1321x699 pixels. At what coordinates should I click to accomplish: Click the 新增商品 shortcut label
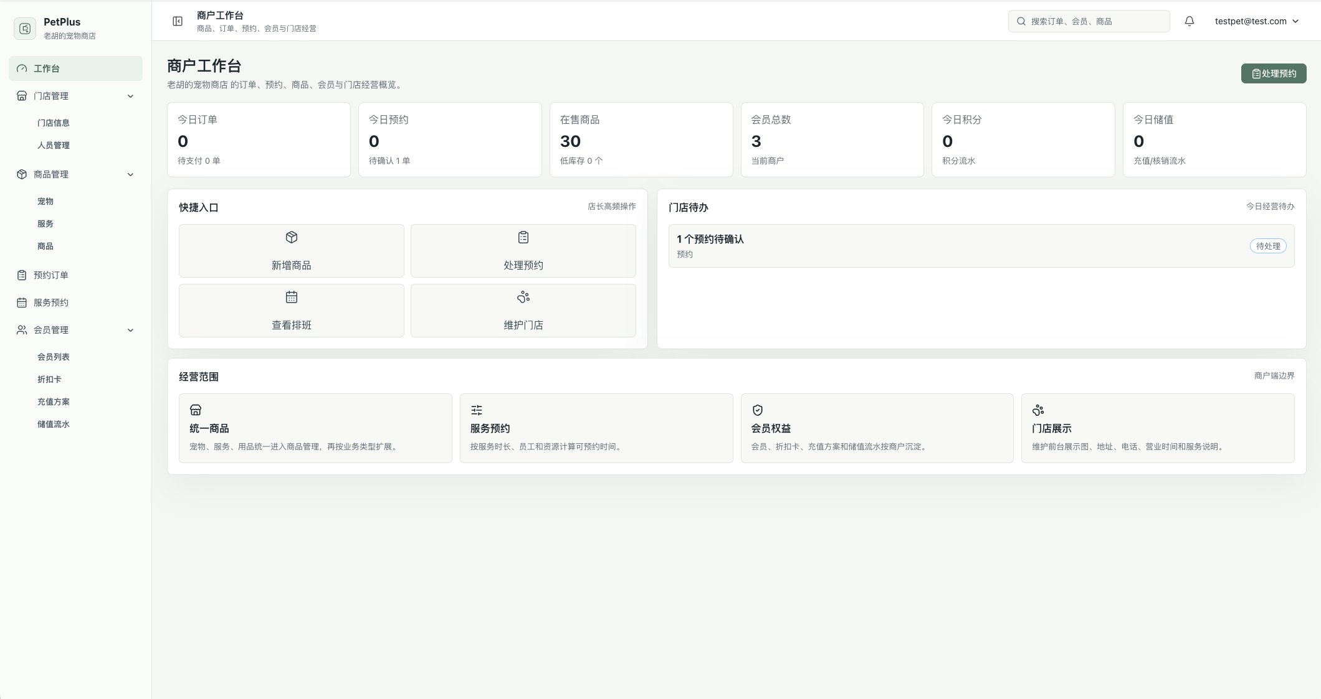(292, 265)
